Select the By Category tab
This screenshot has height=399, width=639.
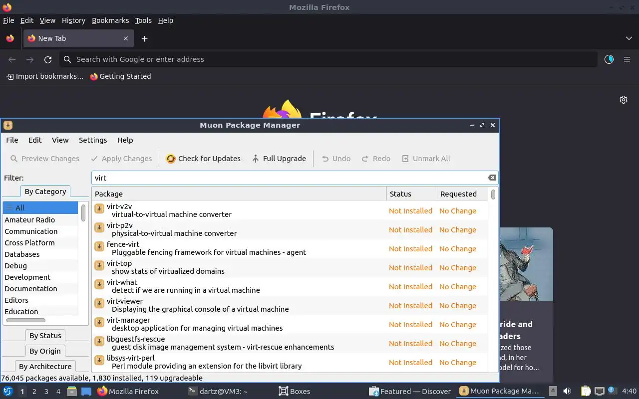click(45, 192)
